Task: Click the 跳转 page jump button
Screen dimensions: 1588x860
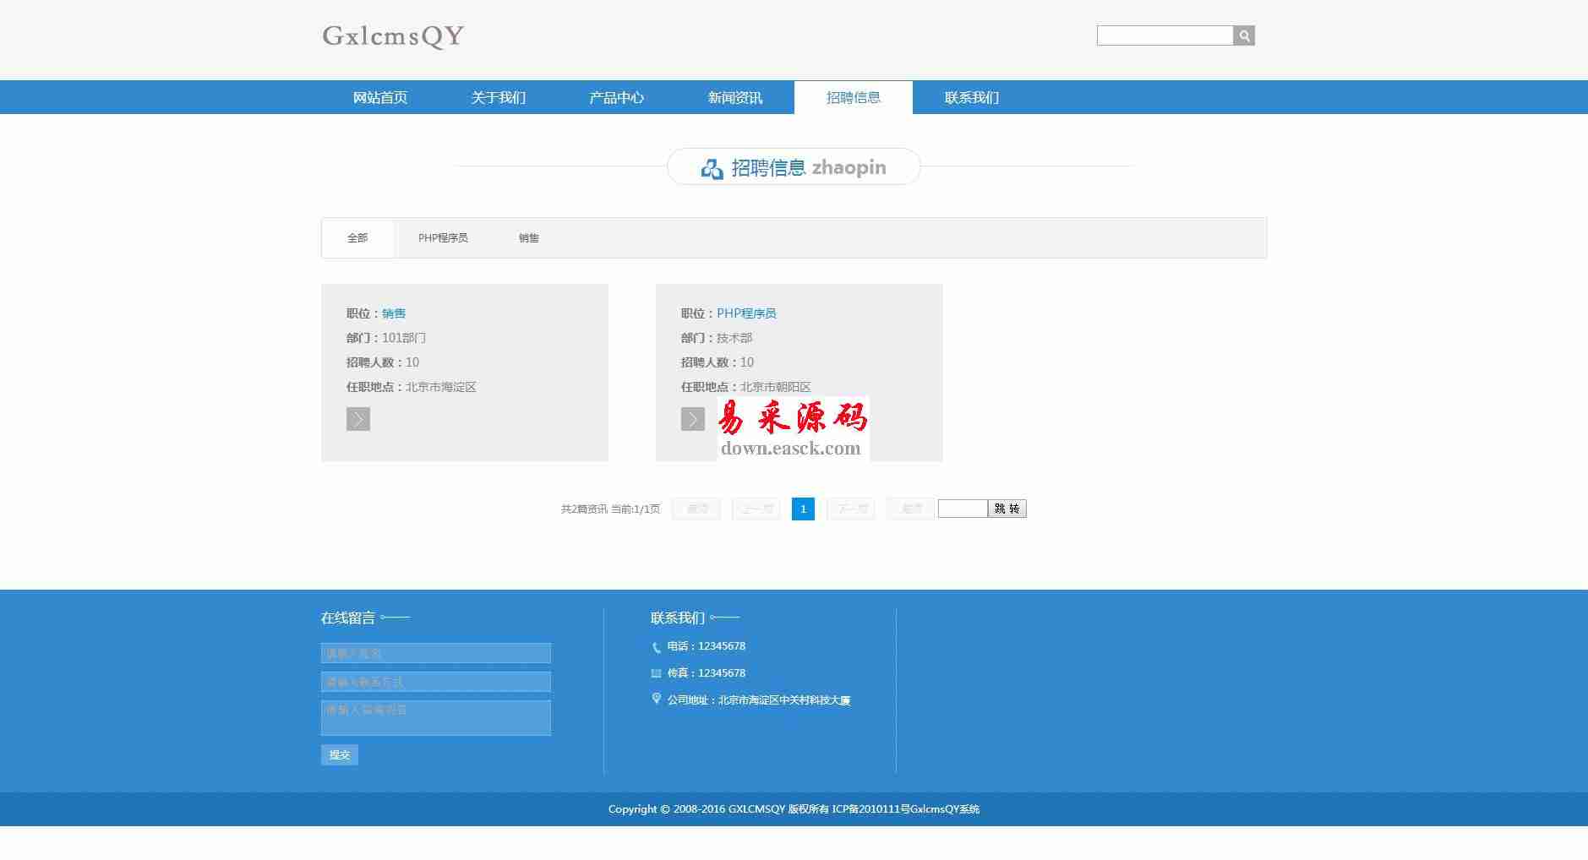Action: pos(1007,509)
